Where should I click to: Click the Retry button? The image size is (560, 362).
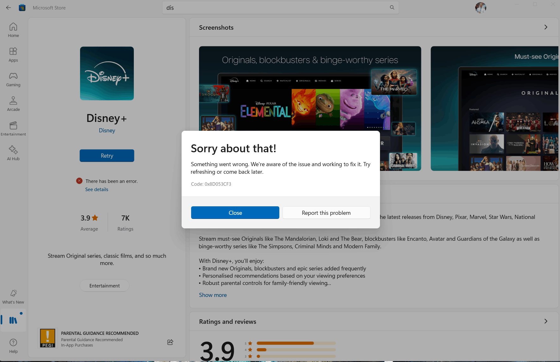click(107, 156)
